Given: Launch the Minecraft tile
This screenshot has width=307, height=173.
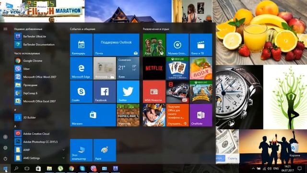Looking at the screenshot, I should (128, 115).
